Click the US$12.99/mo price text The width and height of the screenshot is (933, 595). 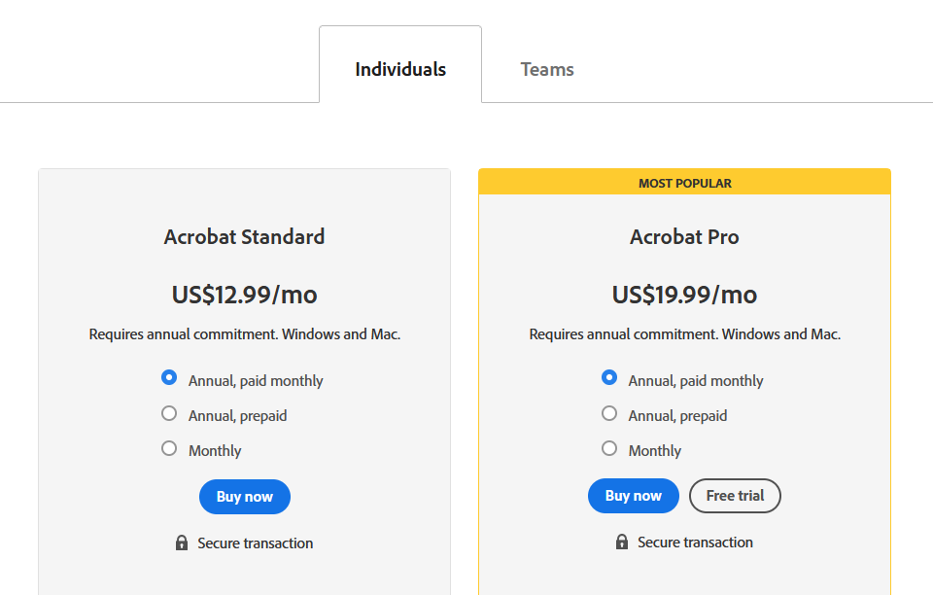244,294
